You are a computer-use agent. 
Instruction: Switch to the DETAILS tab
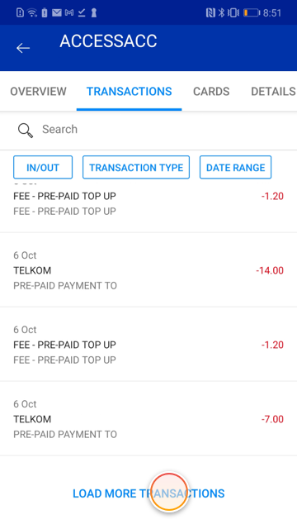tap(273, 92)
